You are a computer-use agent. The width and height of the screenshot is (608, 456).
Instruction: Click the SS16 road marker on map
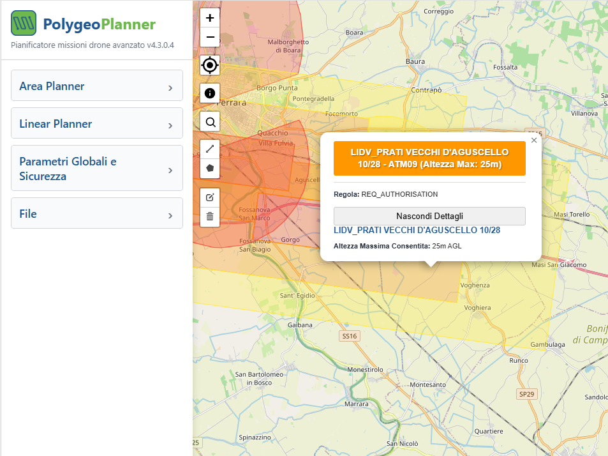tap(350, 336)
